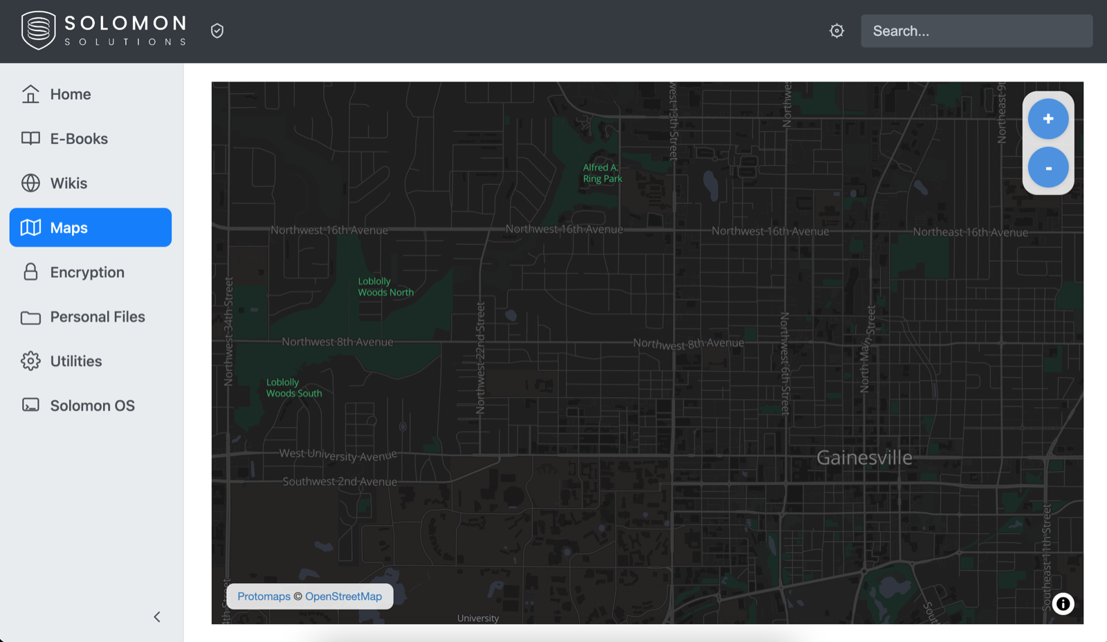Open the Protomaps link
Viewport: 1107px width, 642px height.
[264, 596]
